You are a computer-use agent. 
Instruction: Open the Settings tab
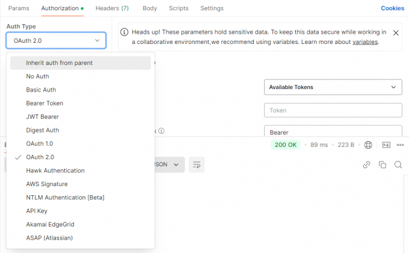tap(212, 8)
